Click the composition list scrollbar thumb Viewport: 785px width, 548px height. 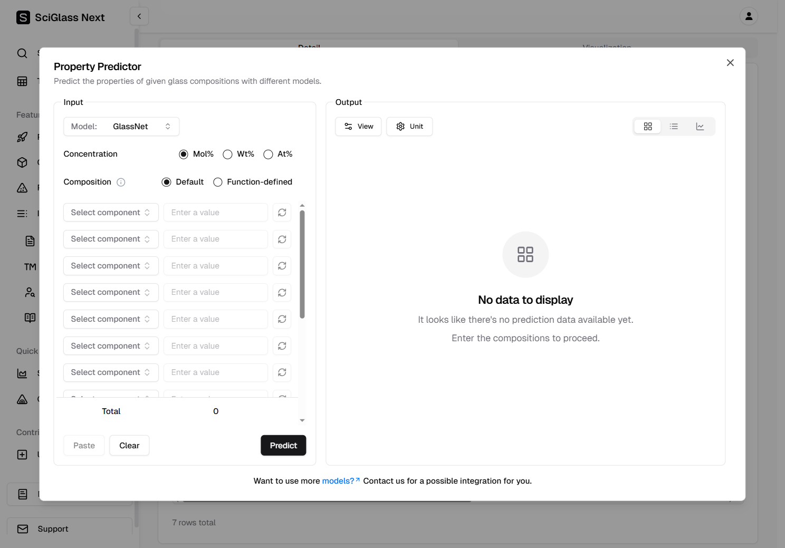(302, 264)
